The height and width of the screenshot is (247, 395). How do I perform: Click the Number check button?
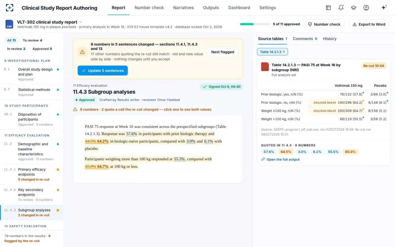324,24
